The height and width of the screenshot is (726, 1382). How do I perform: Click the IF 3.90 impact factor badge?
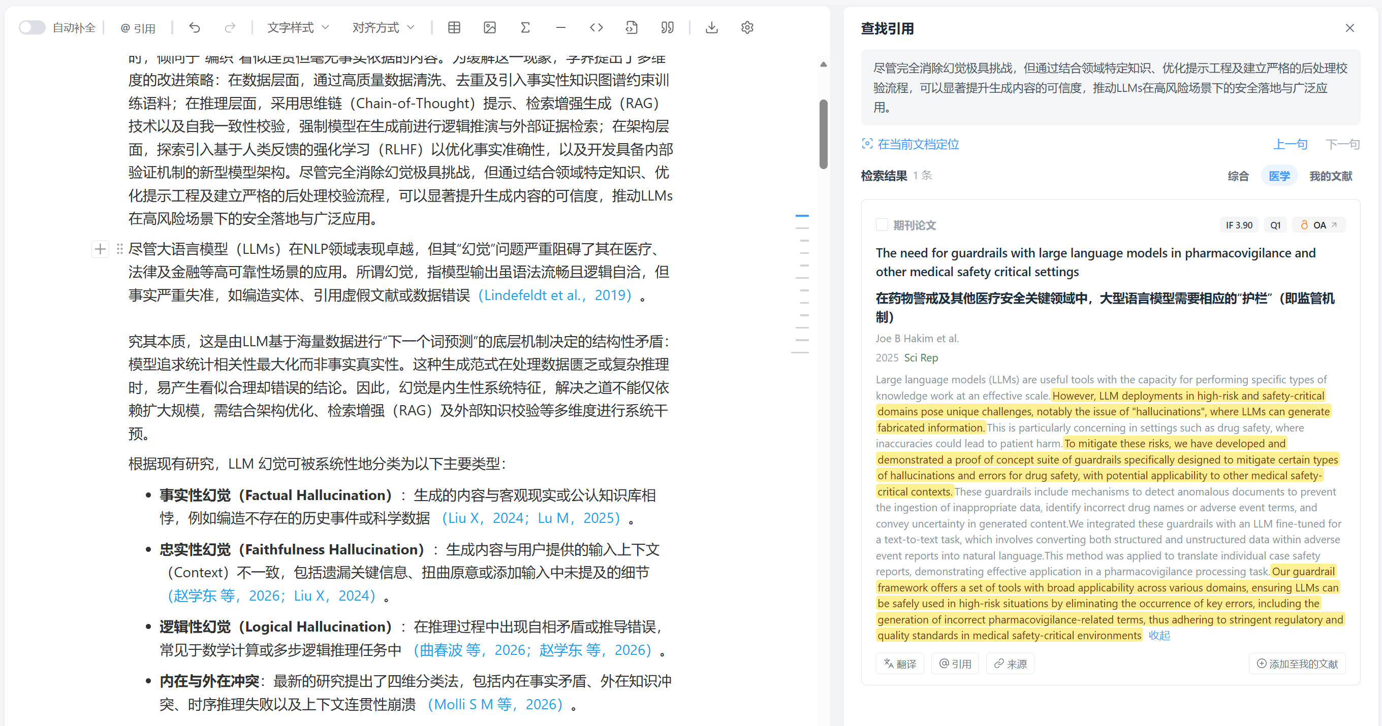coord(1239,225)
